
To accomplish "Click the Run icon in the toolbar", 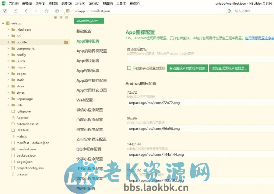I will pos(57,11).
